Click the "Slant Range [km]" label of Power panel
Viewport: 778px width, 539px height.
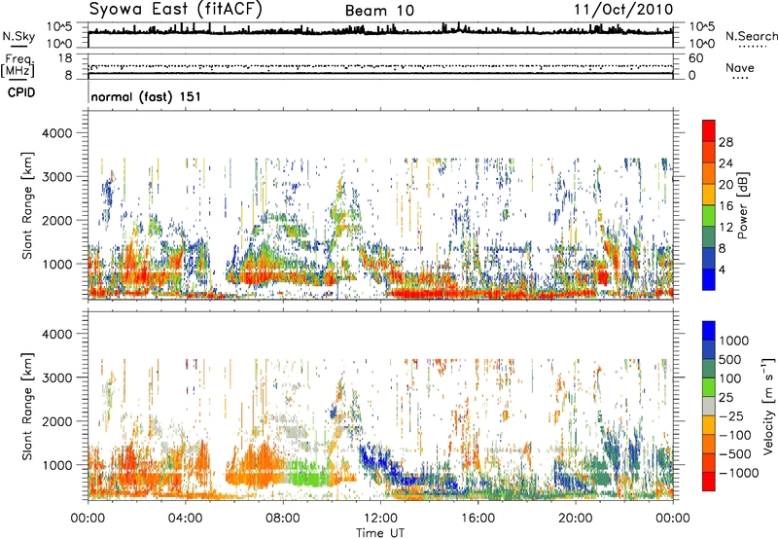27,205
